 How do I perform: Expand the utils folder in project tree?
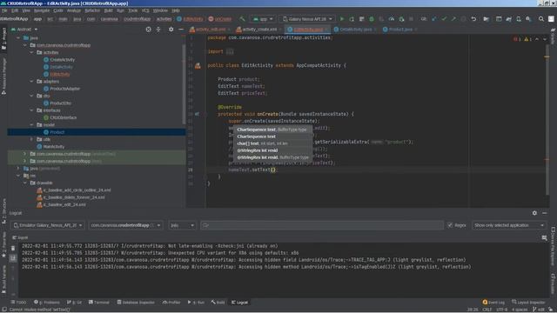(31, 139)
